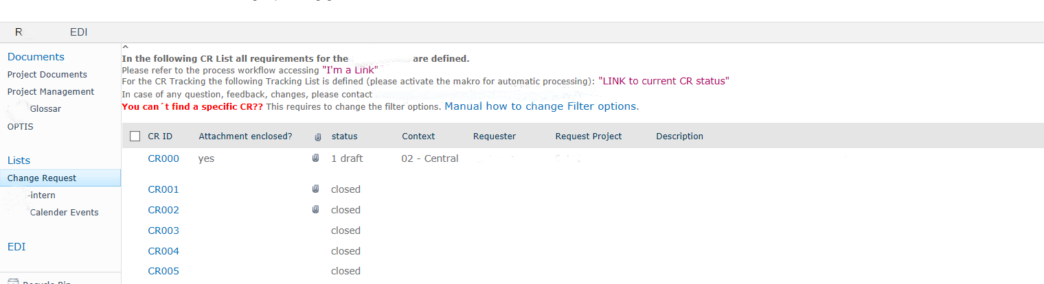This screenshot has width=1044, height=284.
Task: Open the status column header menu
Action: tap(344, 137)
